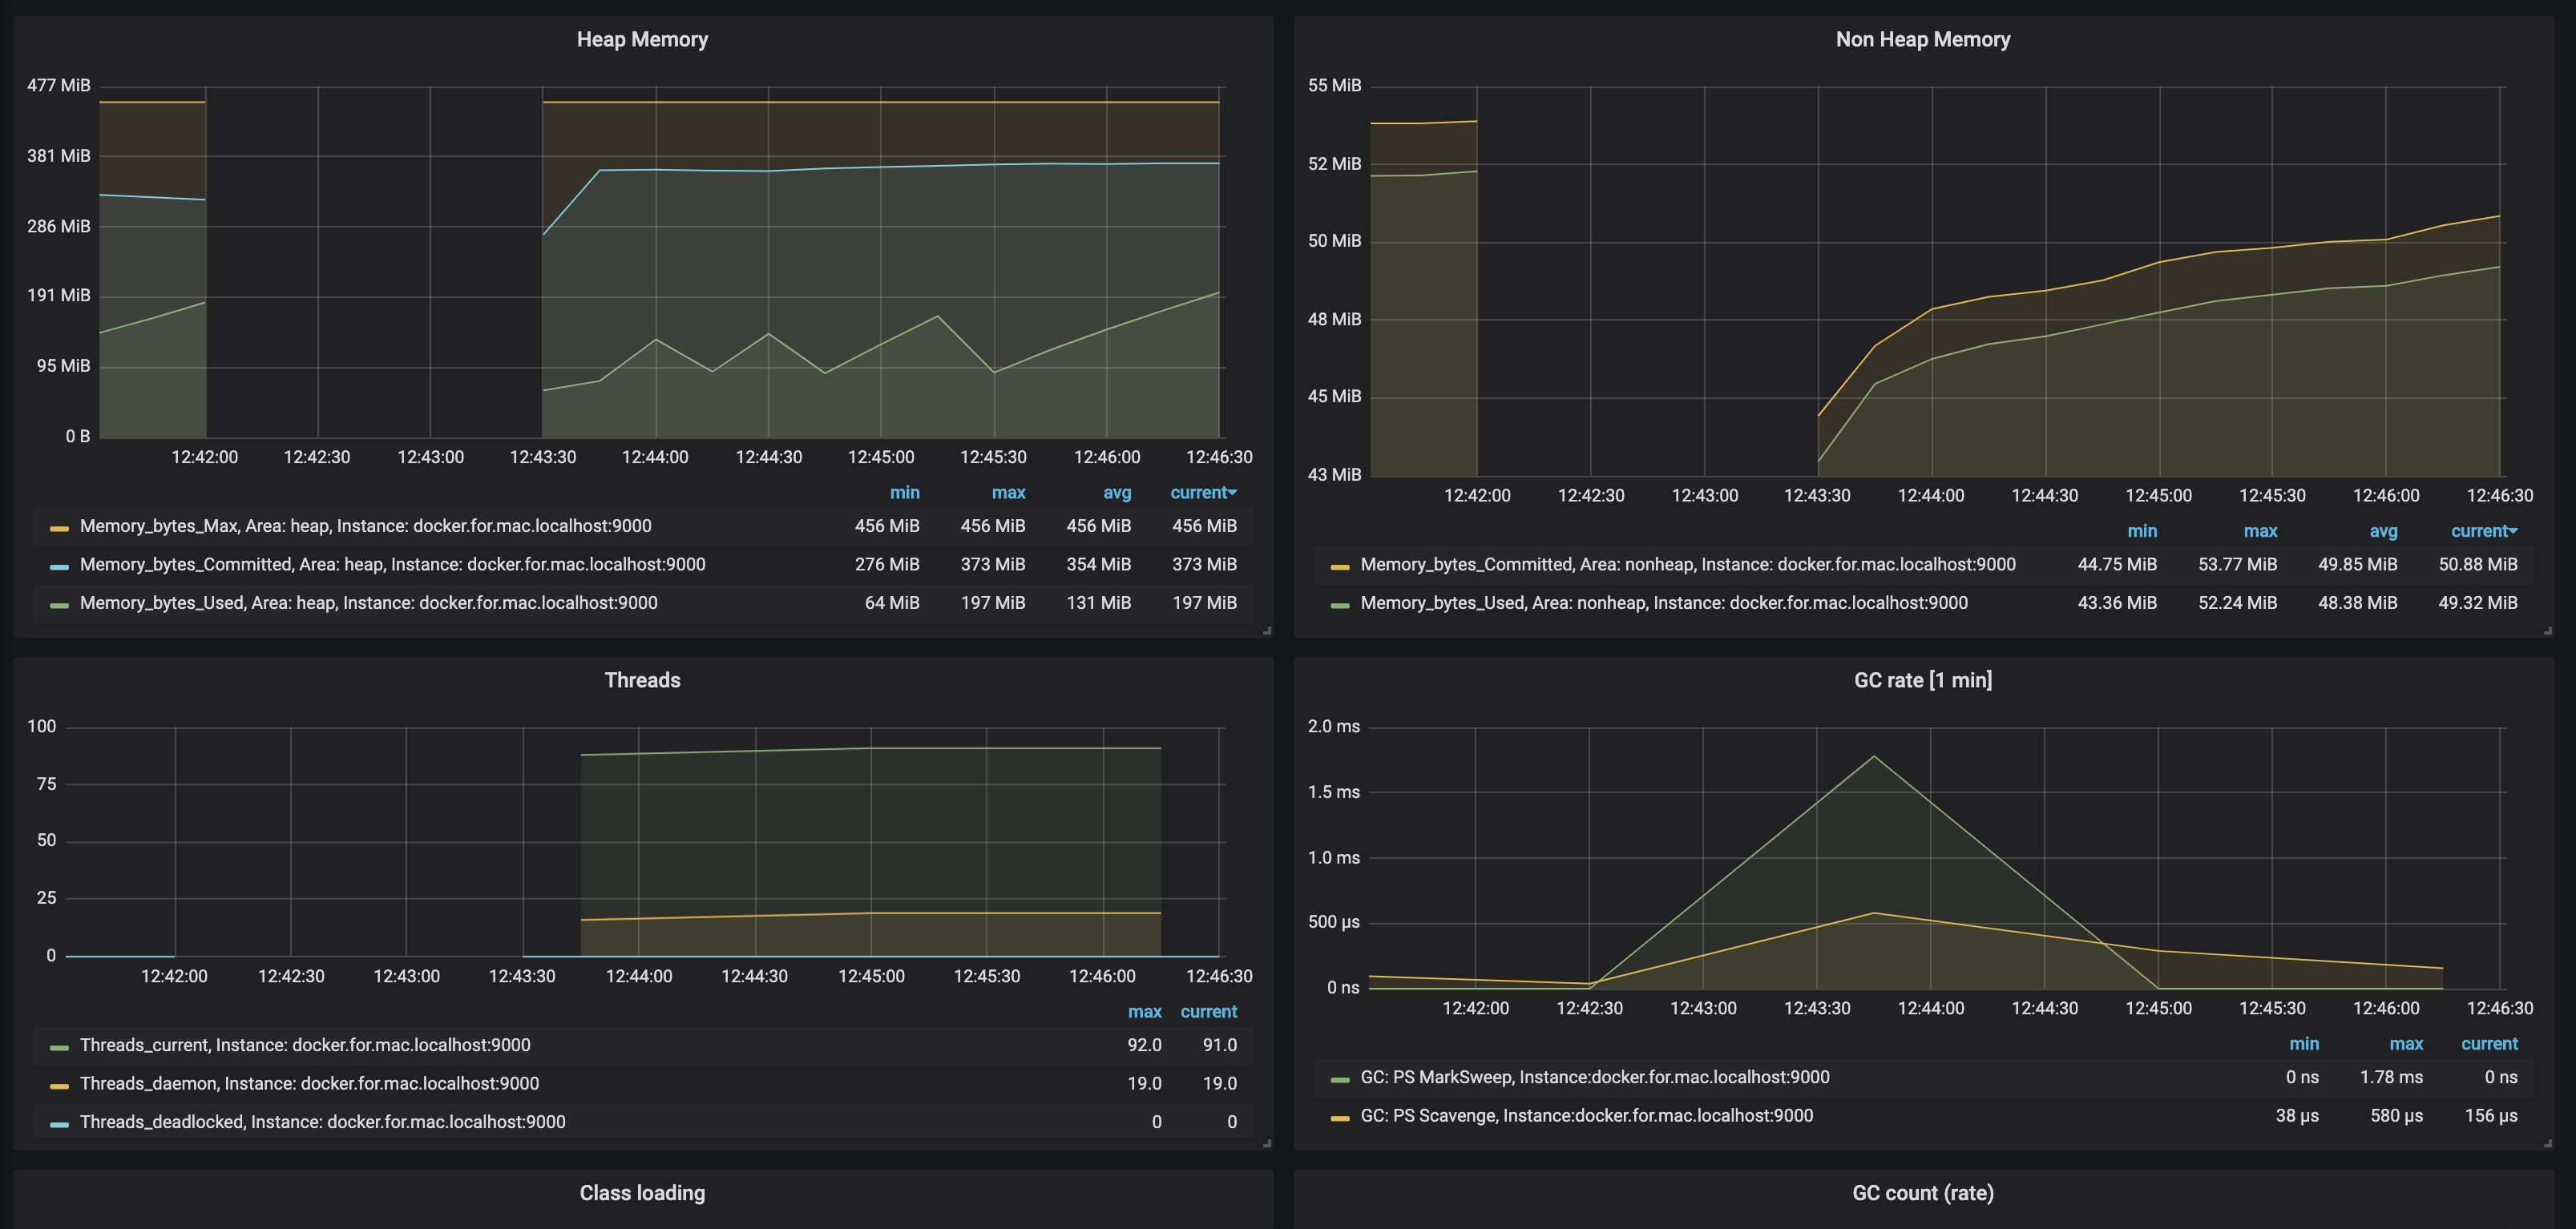Screen dimensions: 2576x1229
Task: Open GC rate [1 min] panel menu
Action: (1922, 681)
